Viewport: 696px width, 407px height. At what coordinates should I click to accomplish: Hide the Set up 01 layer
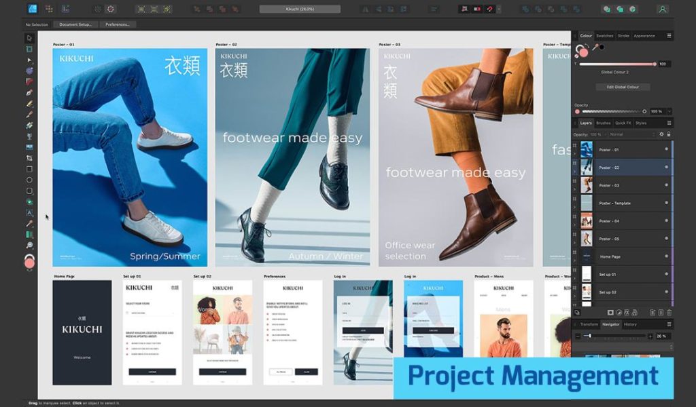(666, 273)
